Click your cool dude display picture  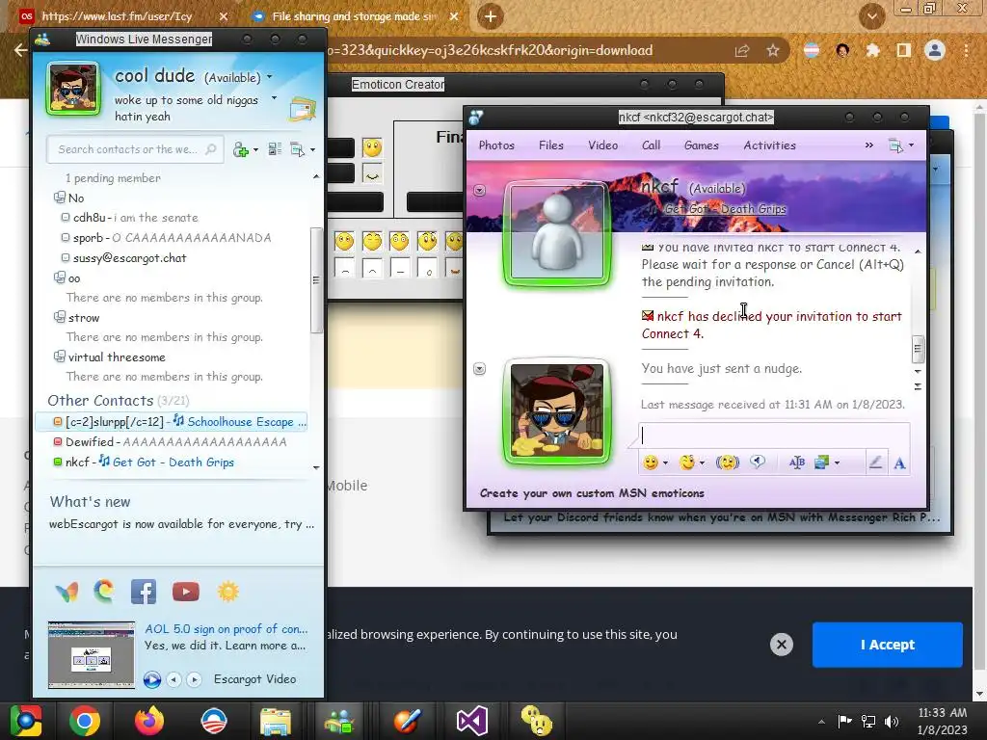[x=73, y=89]
